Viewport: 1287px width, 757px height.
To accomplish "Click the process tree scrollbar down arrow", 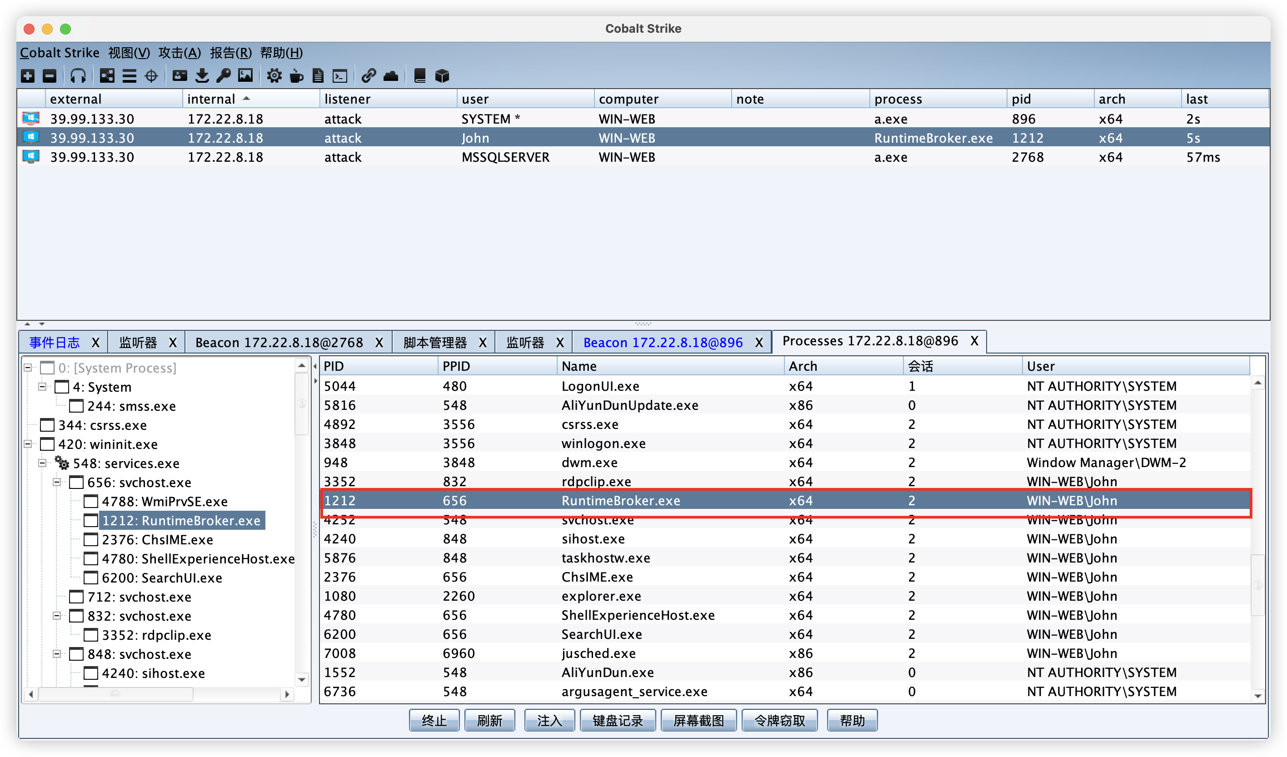I will pyautogui.click(x=301, y=679).
